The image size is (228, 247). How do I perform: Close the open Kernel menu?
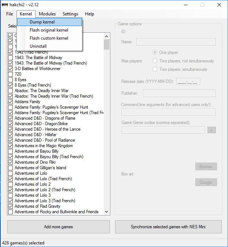click(x=26, y=14)
